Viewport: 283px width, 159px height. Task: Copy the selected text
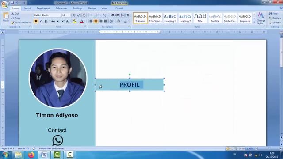pos(16,18)
